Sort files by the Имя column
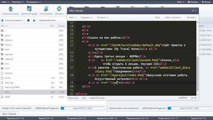This screenshot has width=213, height=120. pyautogui.click(x=4, y=26)
